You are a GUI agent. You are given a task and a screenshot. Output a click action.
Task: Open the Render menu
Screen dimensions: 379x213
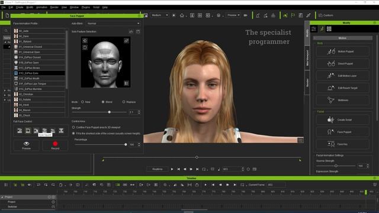[x=54, y=7]
